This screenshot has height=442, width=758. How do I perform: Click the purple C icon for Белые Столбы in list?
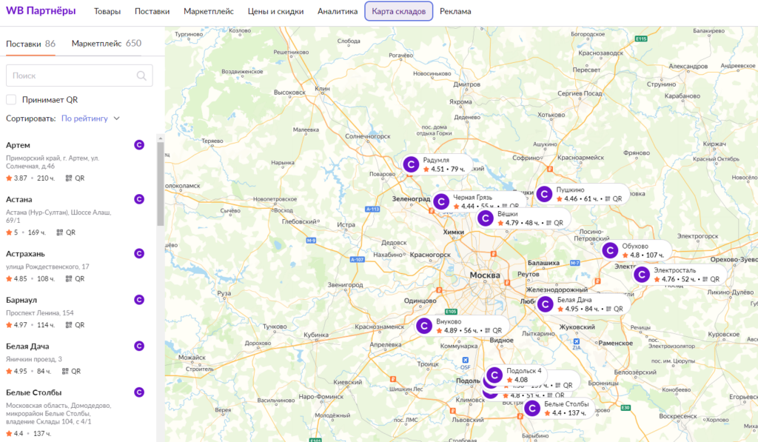pos(139,392)
